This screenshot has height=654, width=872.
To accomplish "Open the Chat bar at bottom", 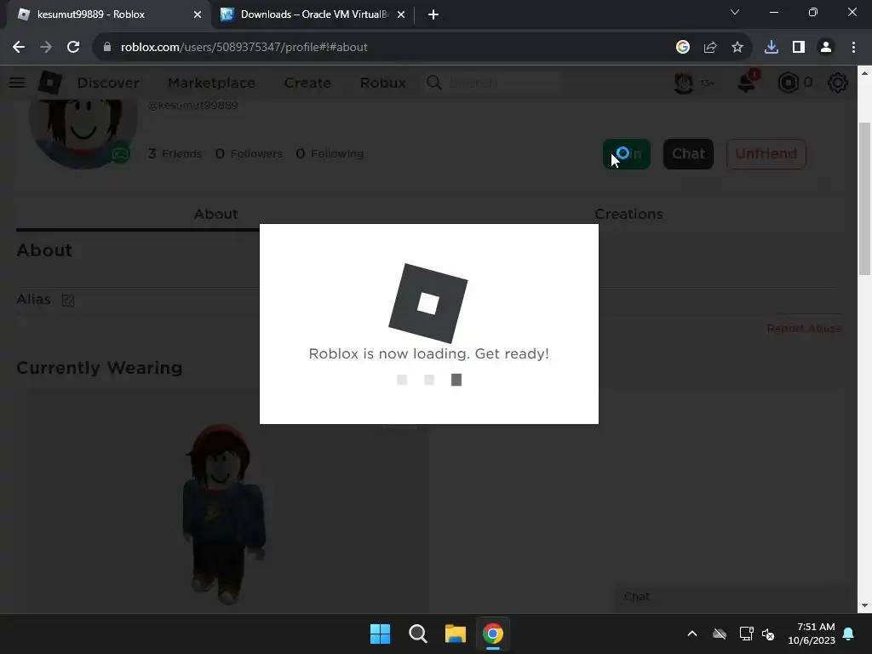I will pyautogui.click(x=734, y=597).
